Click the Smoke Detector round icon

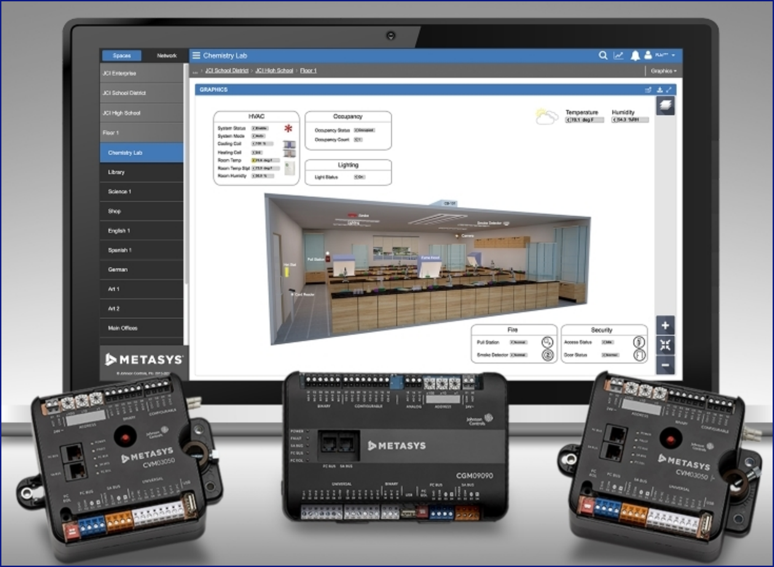click(547, 355)
